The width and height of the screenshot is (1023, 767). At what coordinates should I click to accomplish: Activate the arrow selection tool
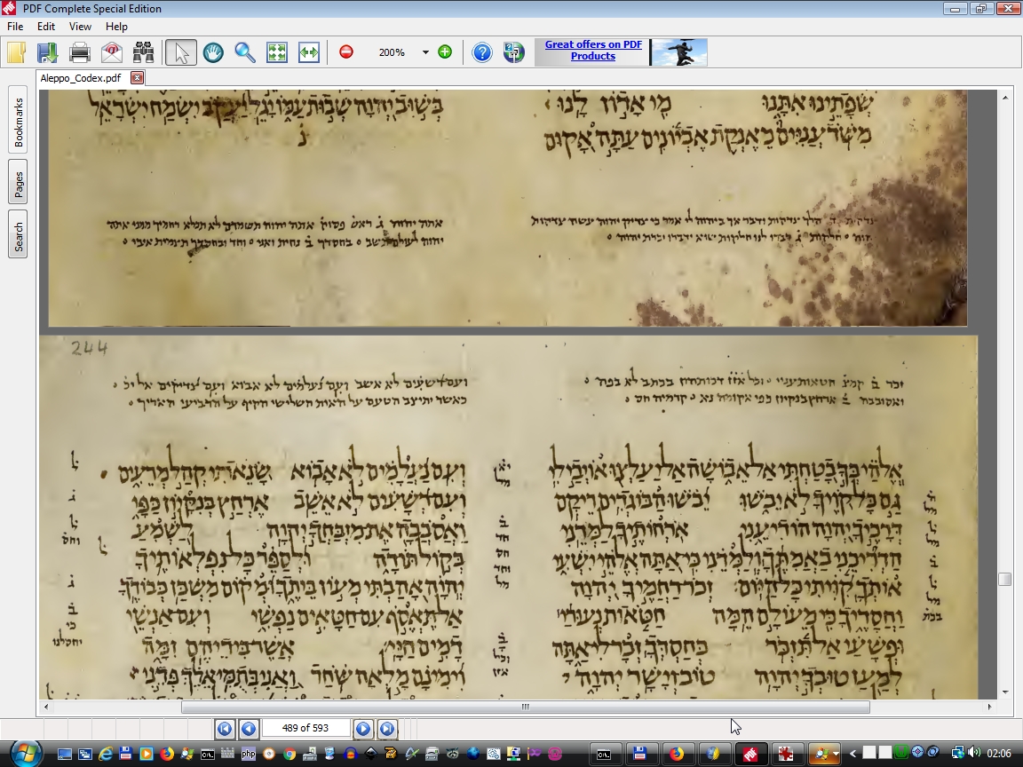click(x=181, y=52)
